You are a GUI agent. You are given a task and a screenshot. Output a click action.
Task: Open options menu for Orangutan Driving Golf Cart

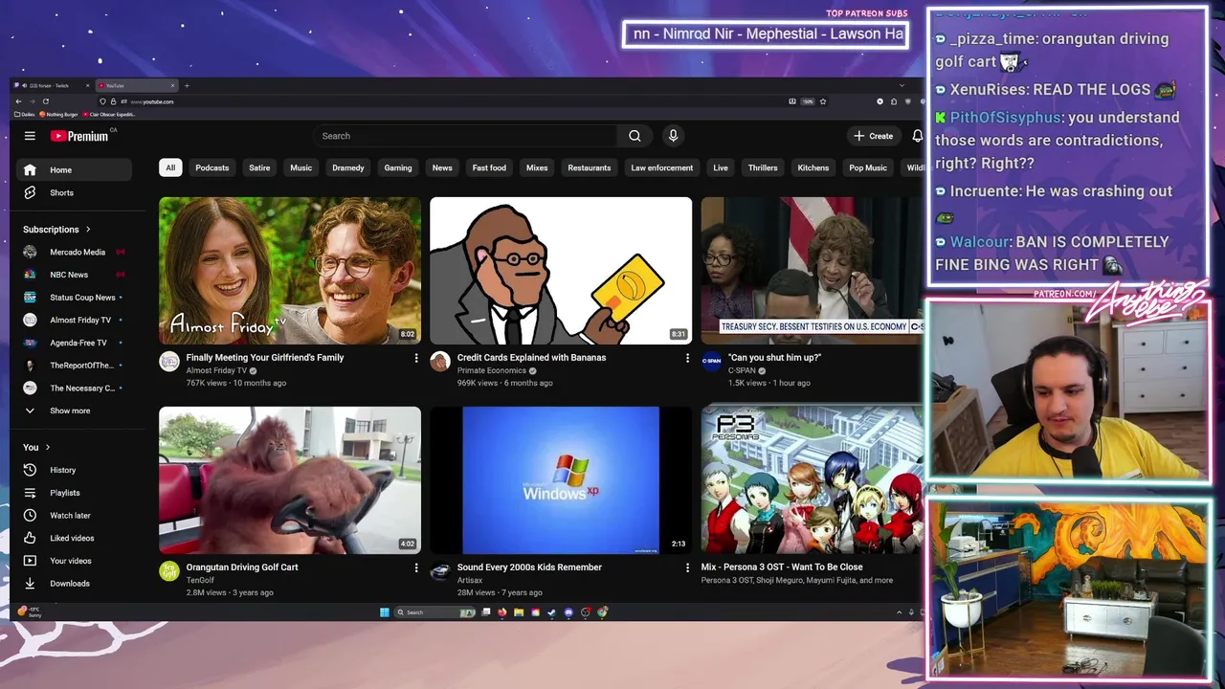click(x=415, y=567)
